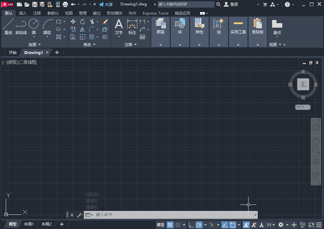Click the Rotate tool icon
This screenshot has width=324, height=229.
click(83, 22)
